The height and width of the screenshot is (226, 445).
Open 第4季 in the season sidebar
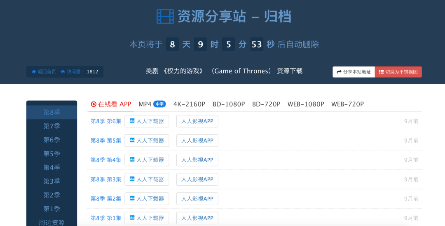tap(52, 168)
